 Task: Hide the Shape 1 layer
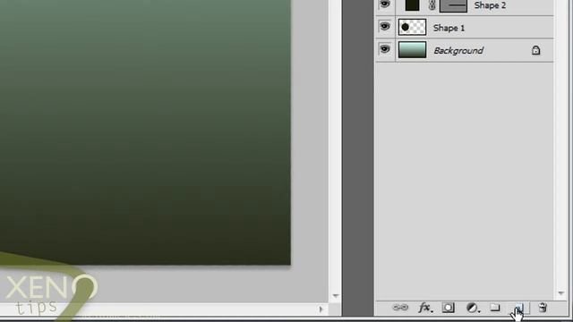point(384,27)
